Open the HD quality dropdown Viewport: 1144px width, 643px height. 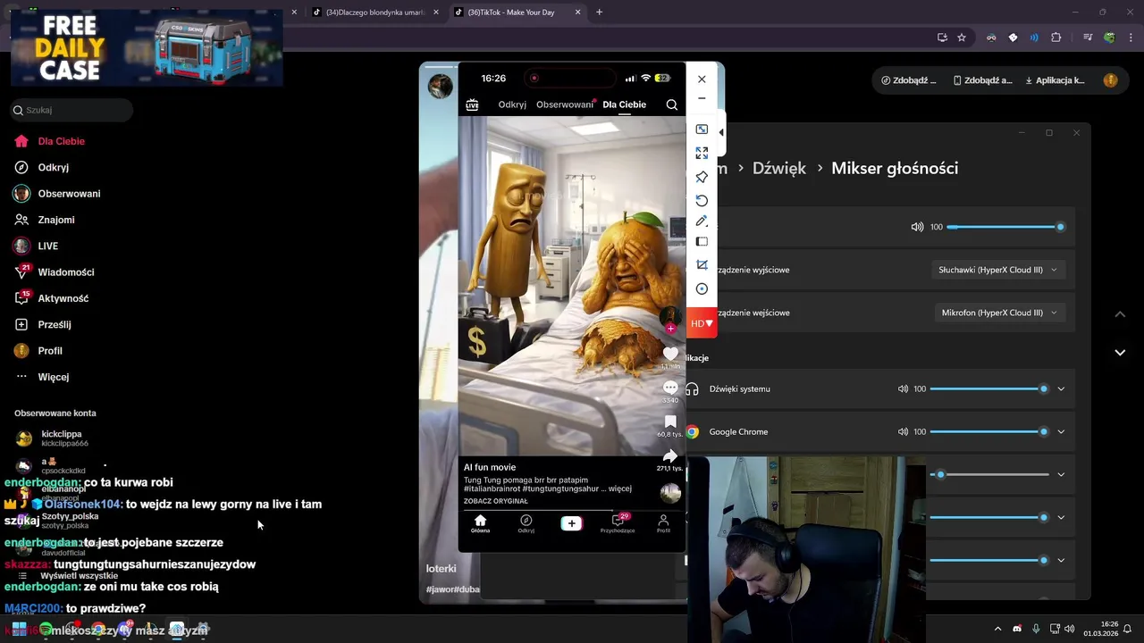click(x=702, y=323)
